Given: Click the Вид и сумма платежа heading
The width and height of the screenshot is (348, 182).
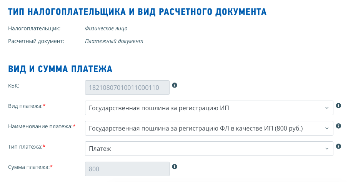Looking at the screenshot, I should [x=60, y=69].
